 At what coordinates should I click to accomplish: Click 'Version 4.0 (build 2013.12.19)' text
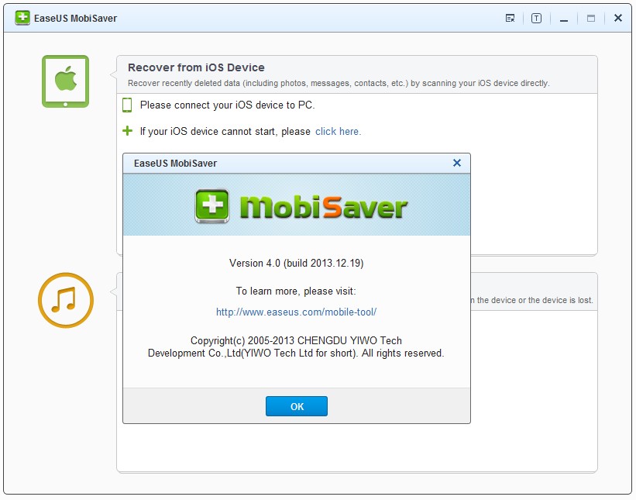coord(296,264)
